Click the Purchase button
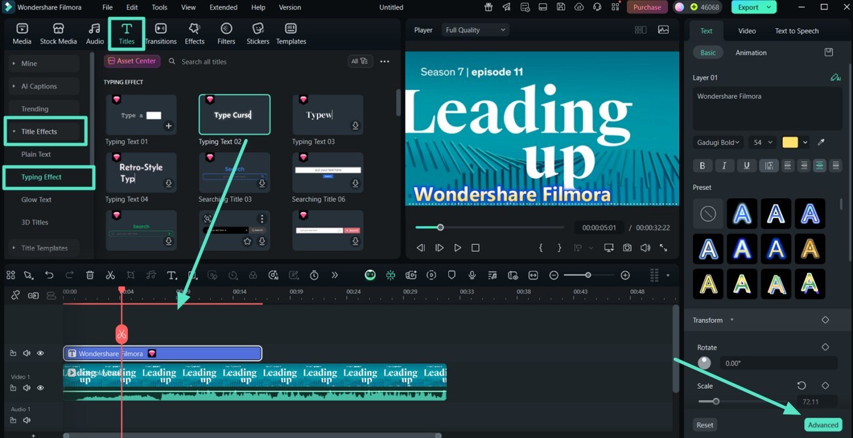The width and height of the screenshot is (853, 438). click(647, 7)
